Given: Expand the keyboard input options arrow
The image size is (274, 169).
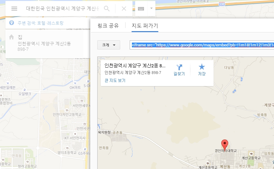Looking at the screenshot, I should tap(151, 9).
